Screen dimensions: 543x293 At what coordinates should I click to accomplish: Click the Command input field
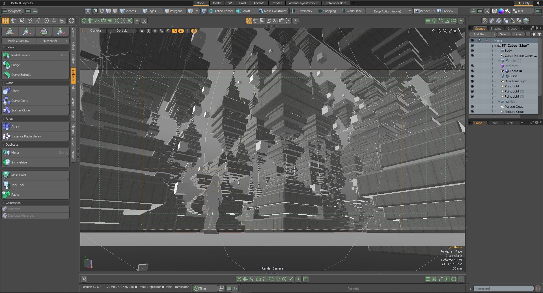pyautogui.click(x=503, y=289)
